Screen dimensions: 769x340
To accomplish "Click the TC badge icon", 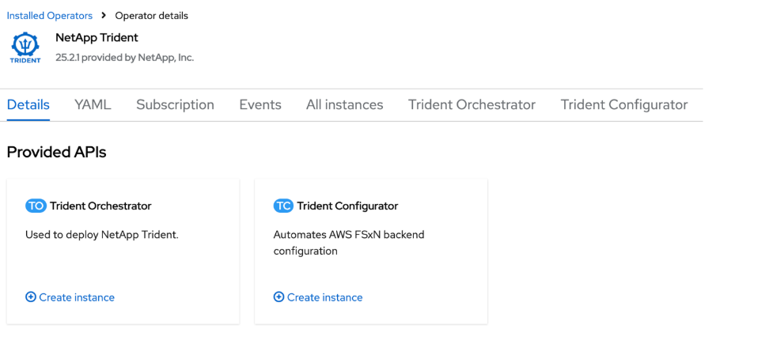I will (283, 206).
